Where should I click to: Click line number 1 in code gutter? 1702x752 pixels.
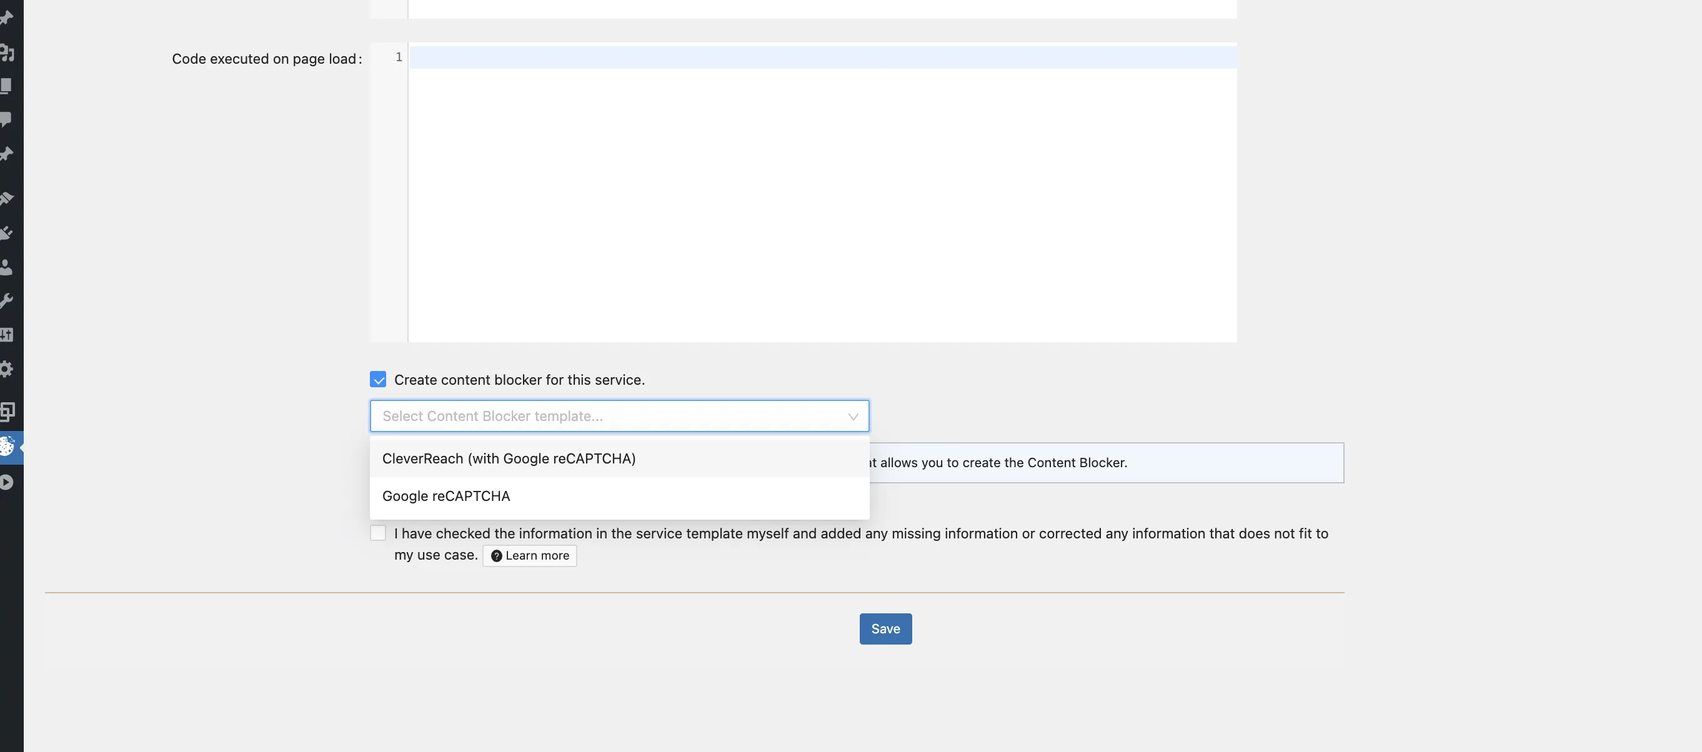coord(399,57)
